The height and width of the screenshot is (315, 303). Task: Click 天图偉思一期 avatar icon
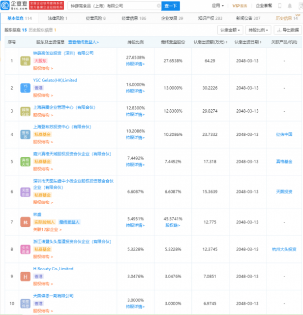[25, 304]
